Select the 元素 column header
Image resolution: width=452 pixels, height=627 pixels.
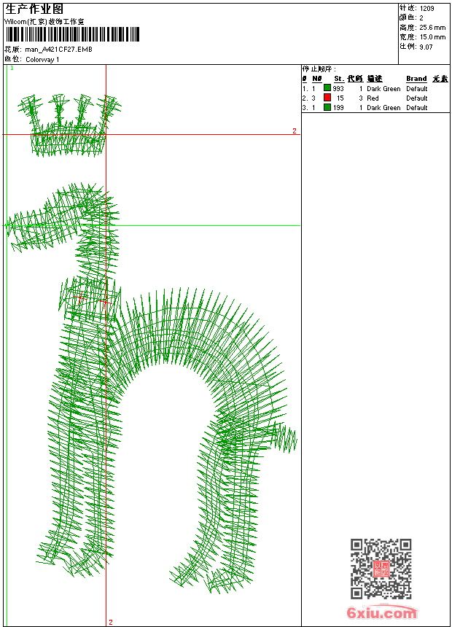440,79
